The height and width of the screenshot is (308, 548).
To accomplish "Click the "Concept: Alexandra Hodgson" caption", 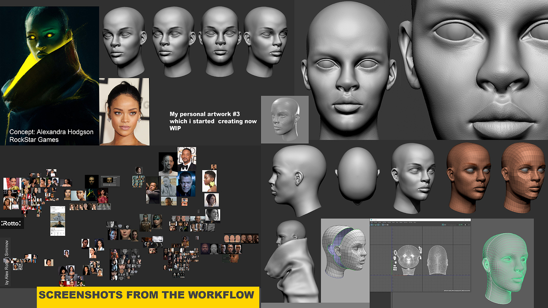I will pos(51,132).
